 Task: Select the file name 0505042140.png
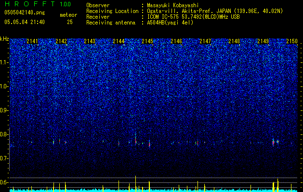point(25,13)
